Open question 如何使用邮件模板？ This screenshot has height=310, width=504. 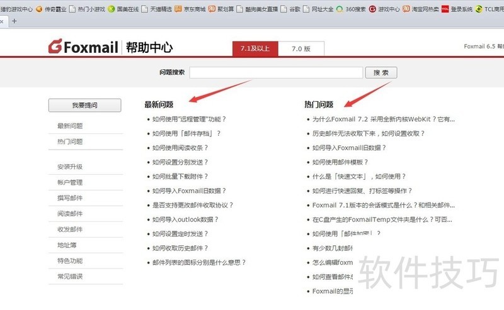pos(340,162)
